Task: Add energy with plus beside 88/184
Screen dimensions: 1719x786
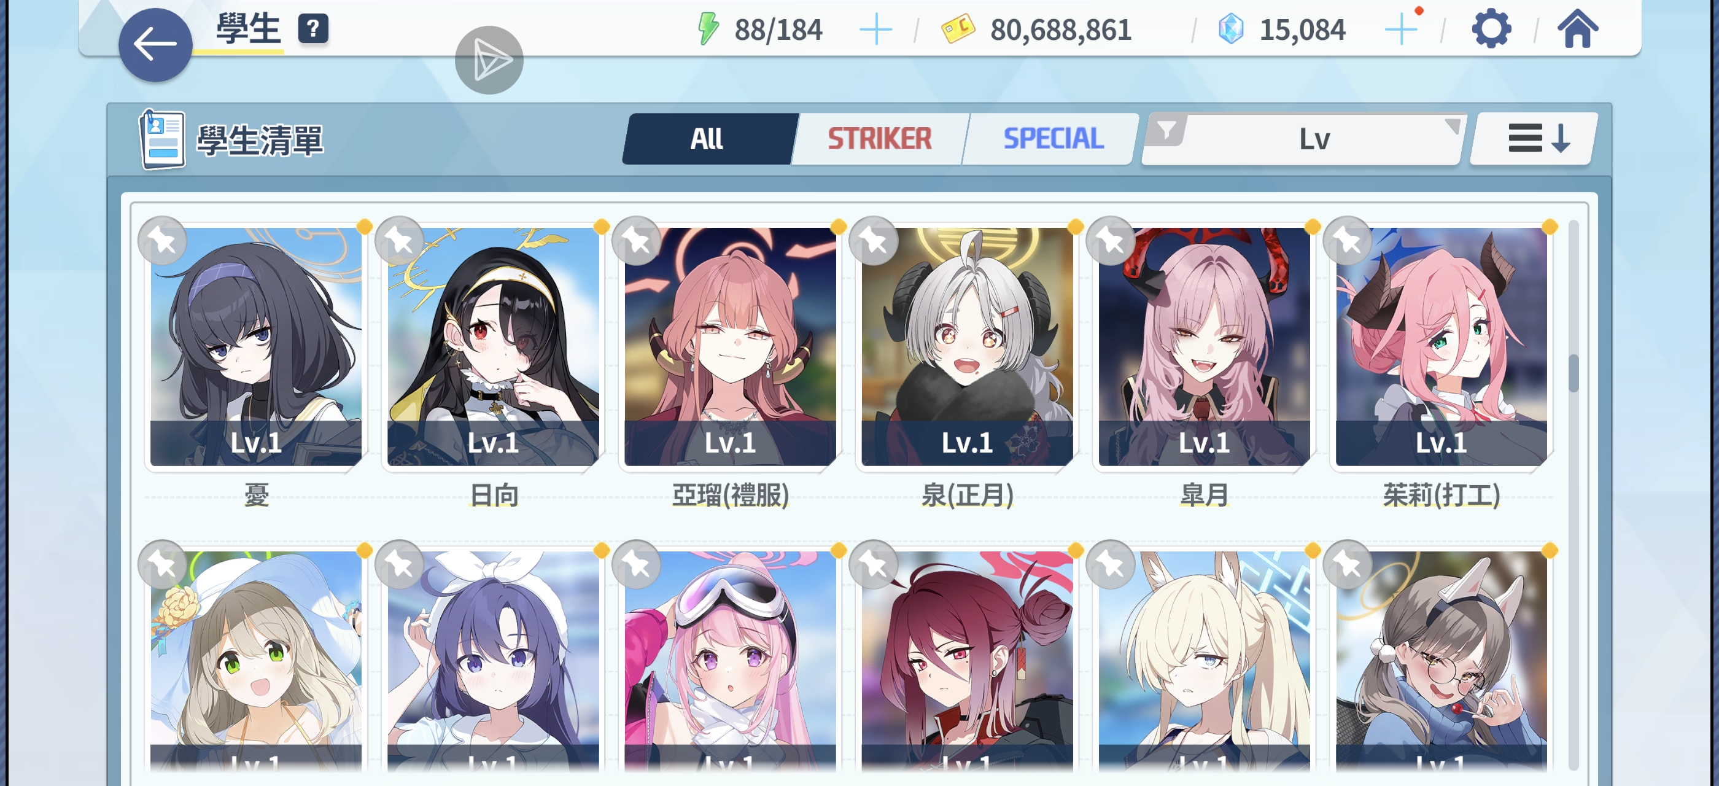Action: [x=875, y=30]
